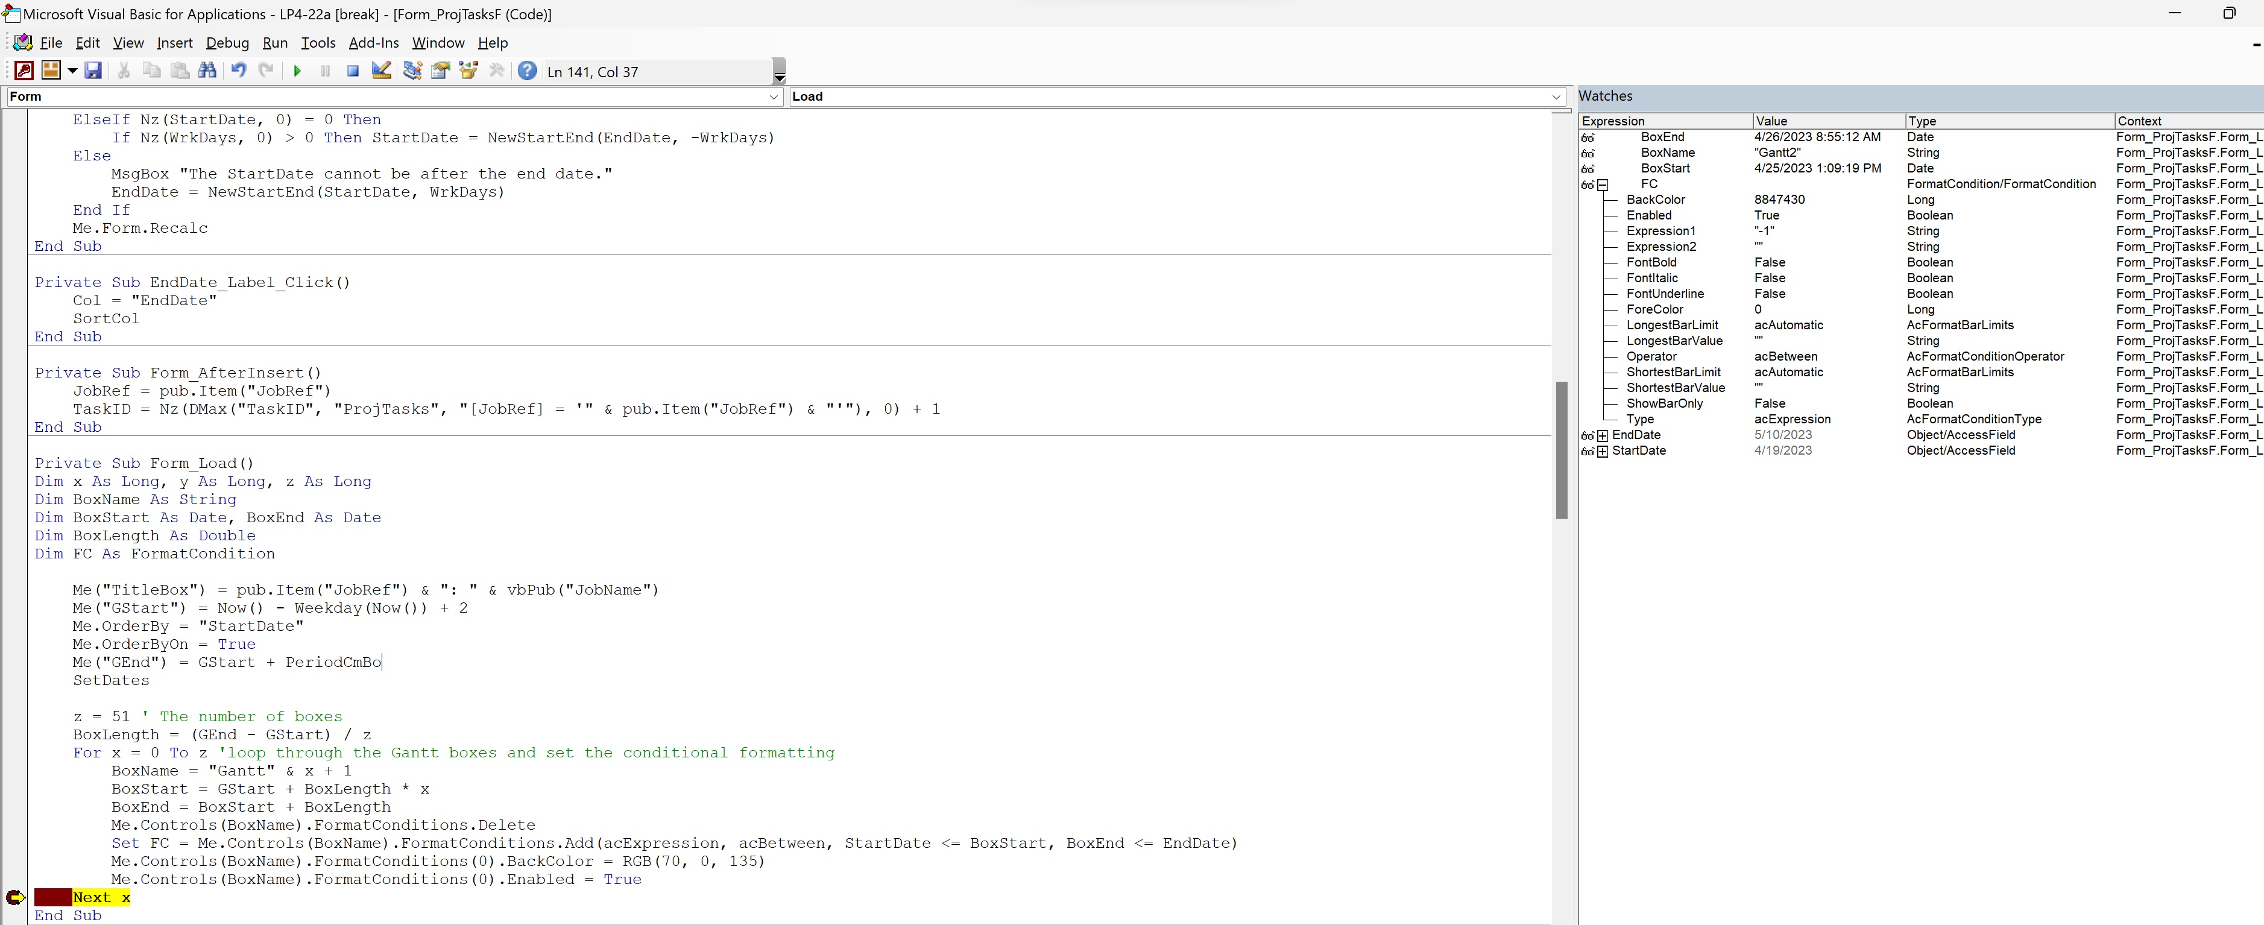This screenshot has width=2264, height=925.
Task: Open the Load procedure dropdown list
Action: click(x=1556, y=96)
